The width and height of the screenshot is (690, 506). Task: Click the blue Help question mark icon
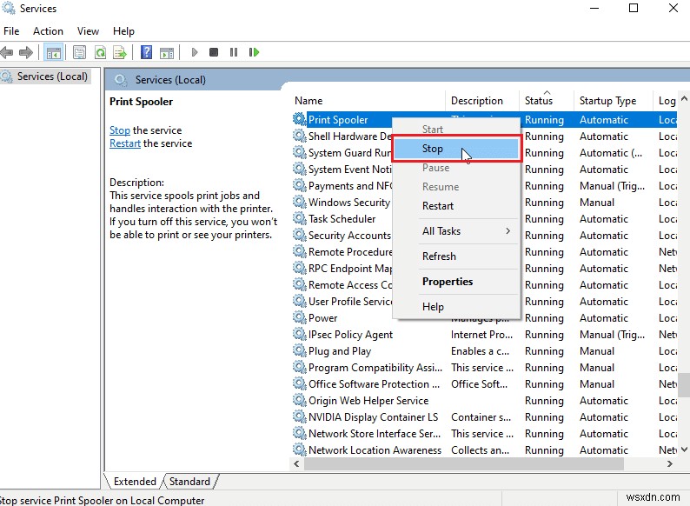(147, 52)
